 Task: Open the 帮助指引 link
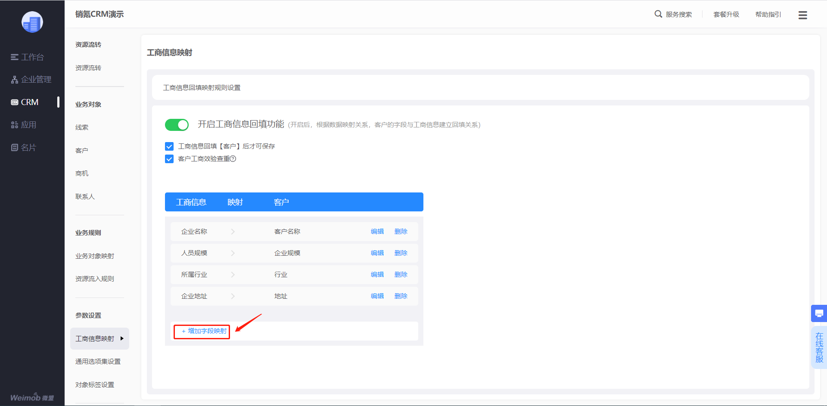click(x=768, y=15)
